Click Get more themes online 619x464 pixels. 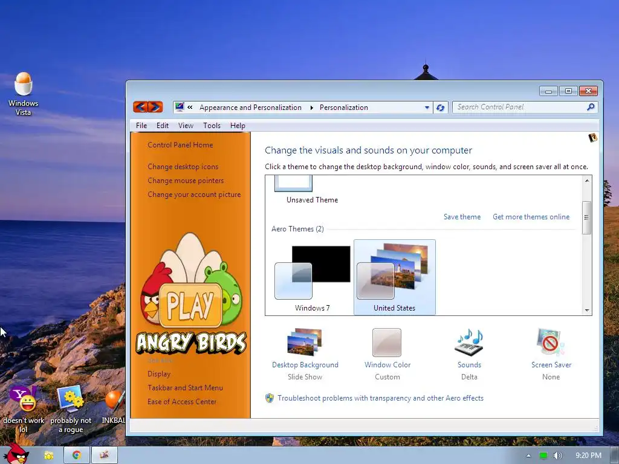coord(531,217)
